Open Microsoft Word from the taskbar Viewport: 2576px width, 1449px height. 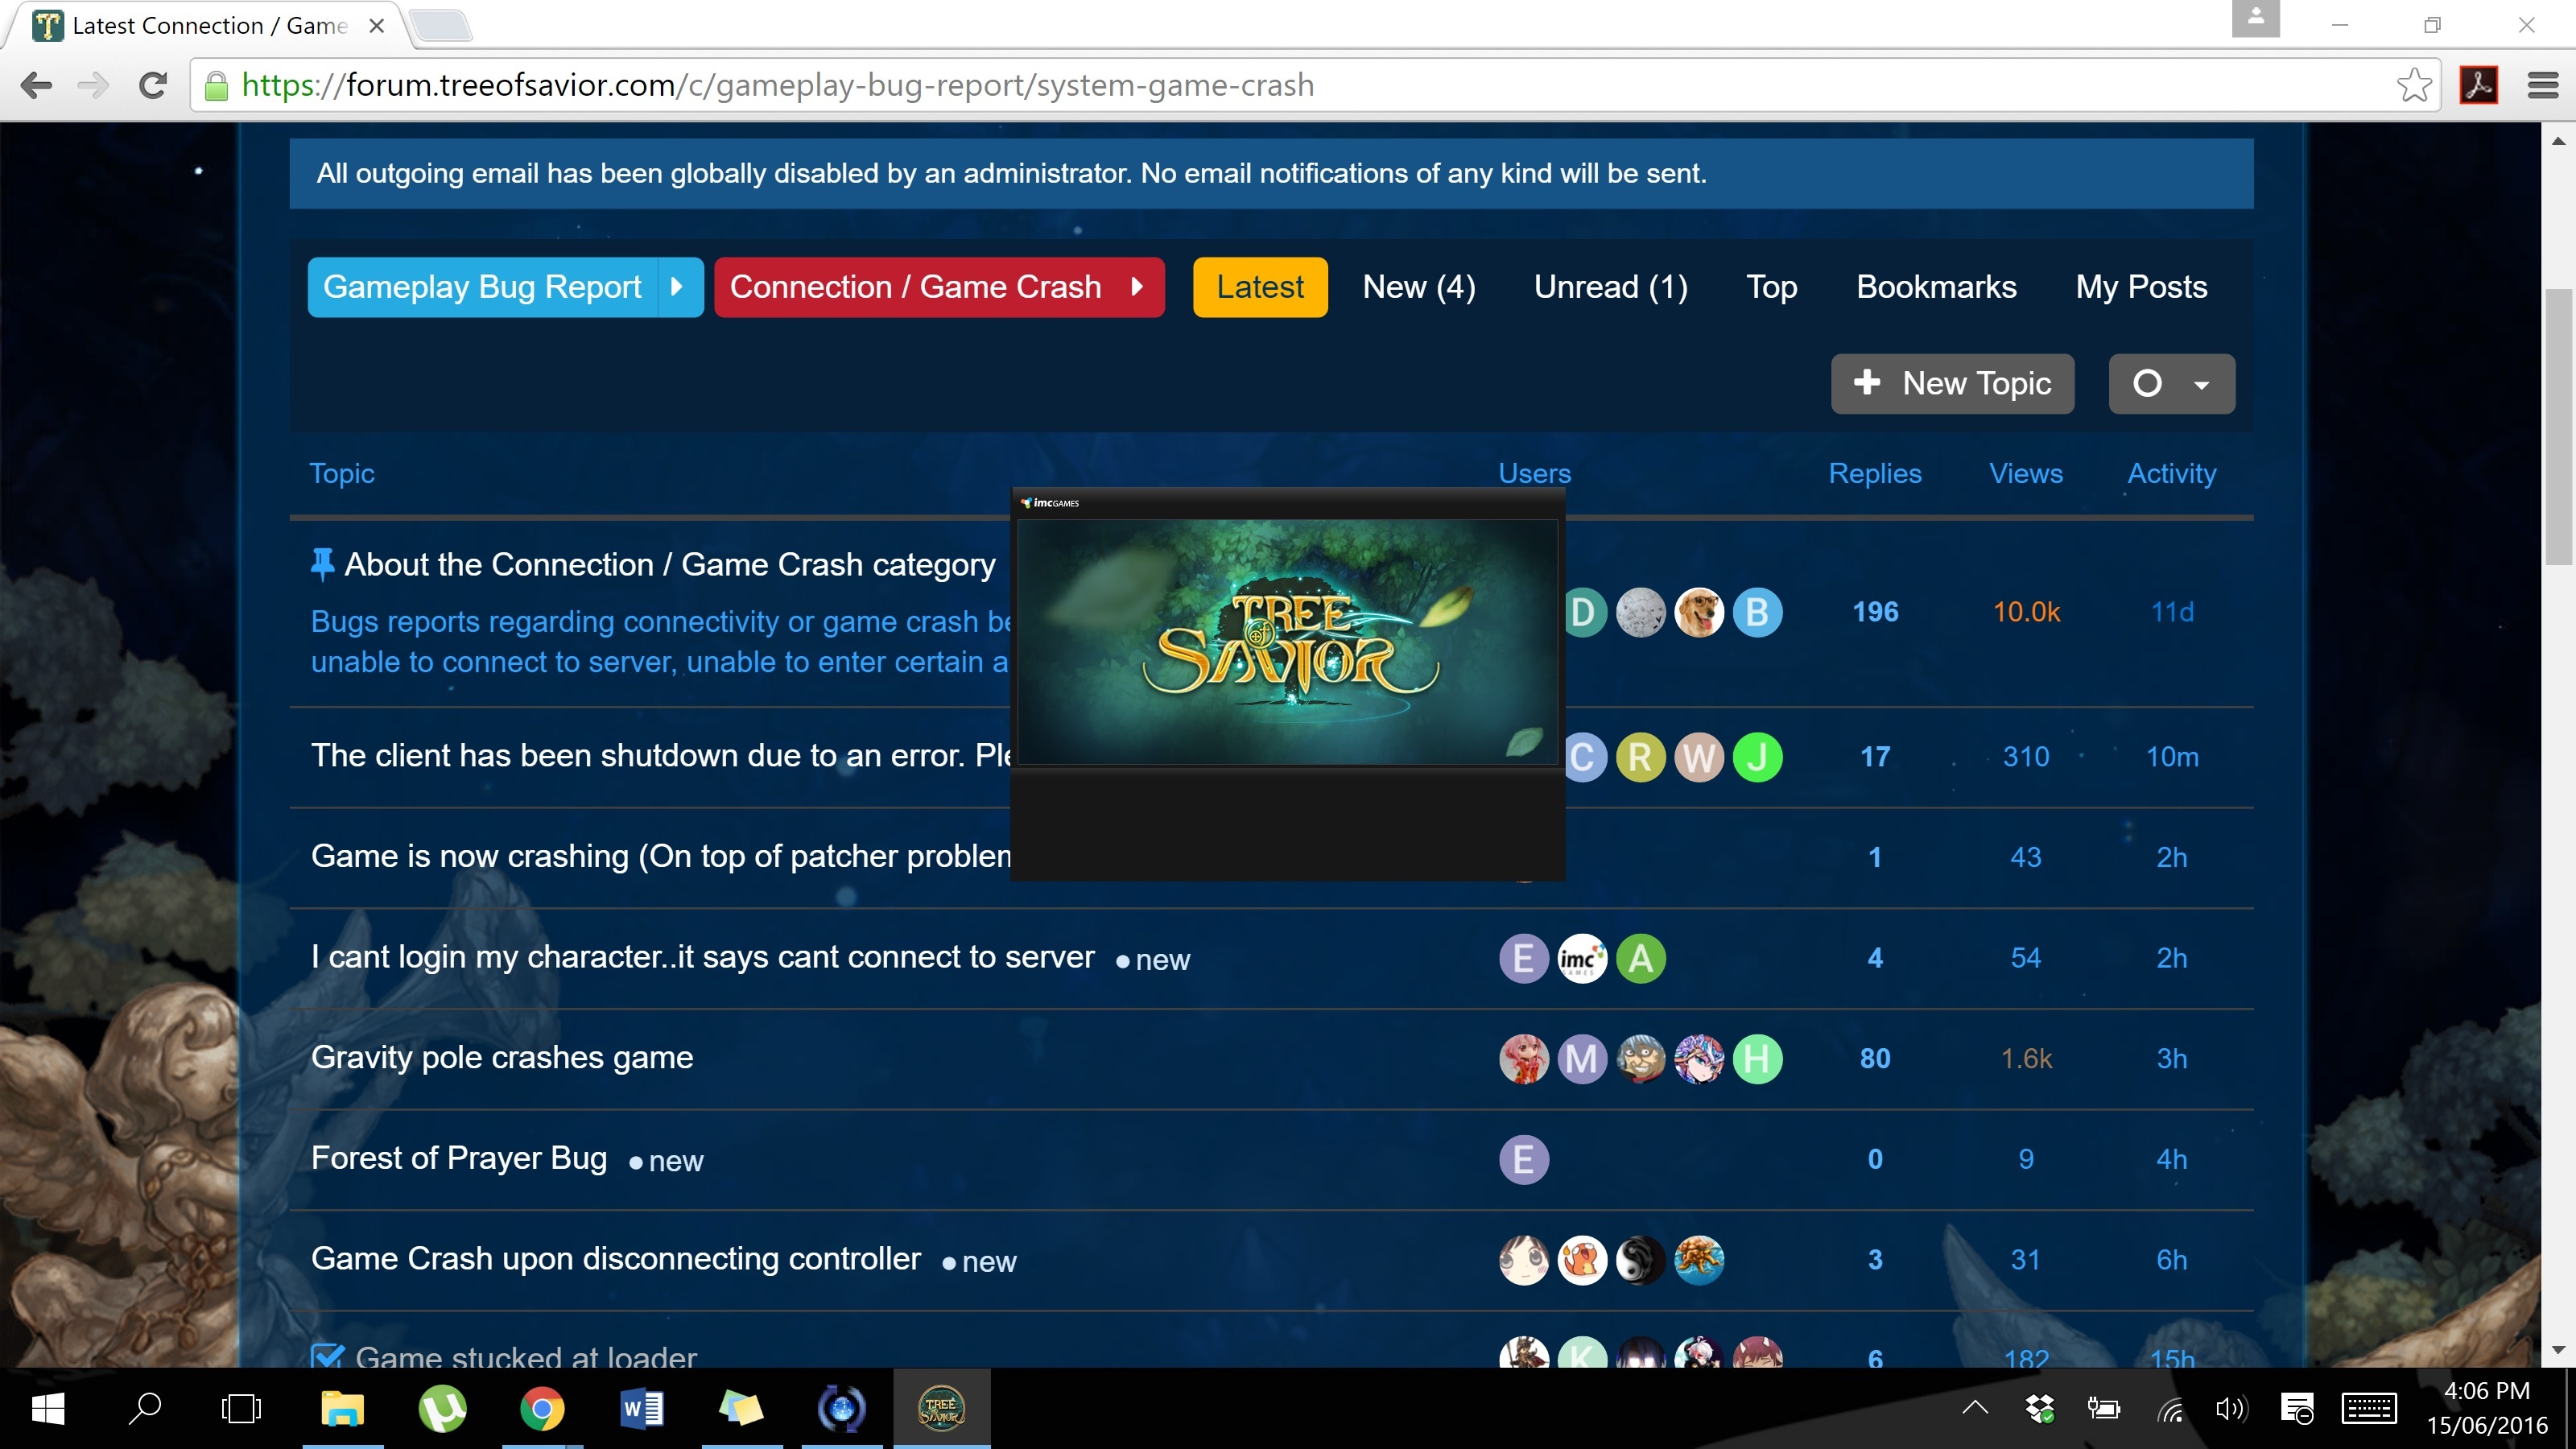click(641, 1409)
